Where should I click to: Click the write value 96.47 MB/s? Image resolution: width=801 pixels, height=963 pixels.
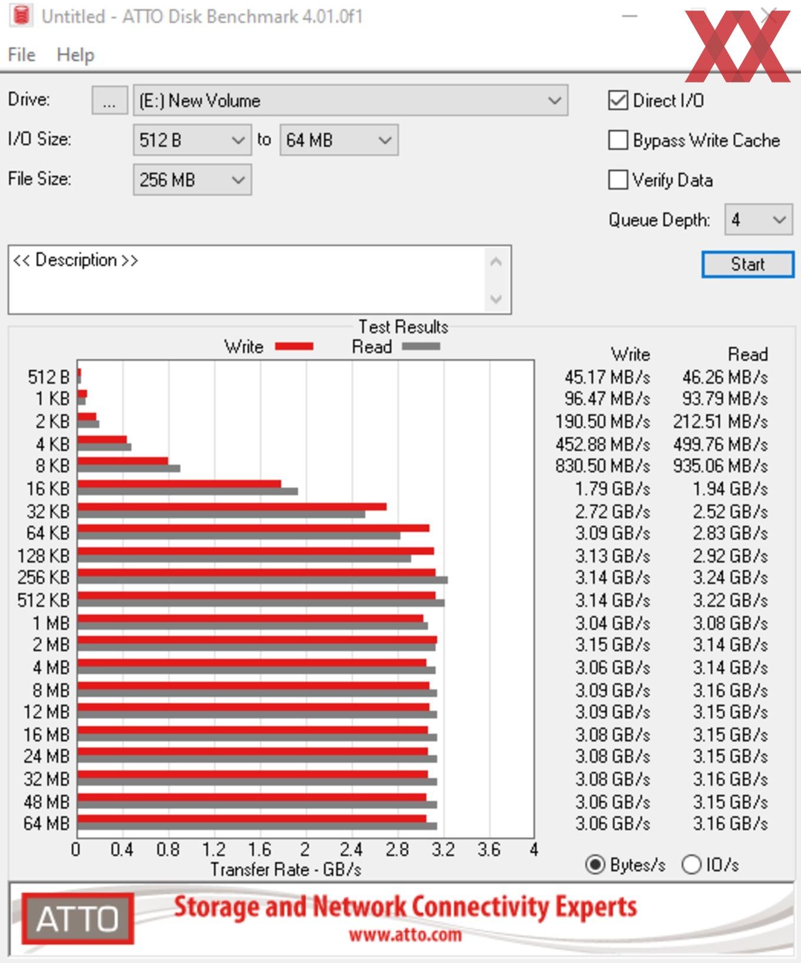pyautogui.click(x=607, y=399)
